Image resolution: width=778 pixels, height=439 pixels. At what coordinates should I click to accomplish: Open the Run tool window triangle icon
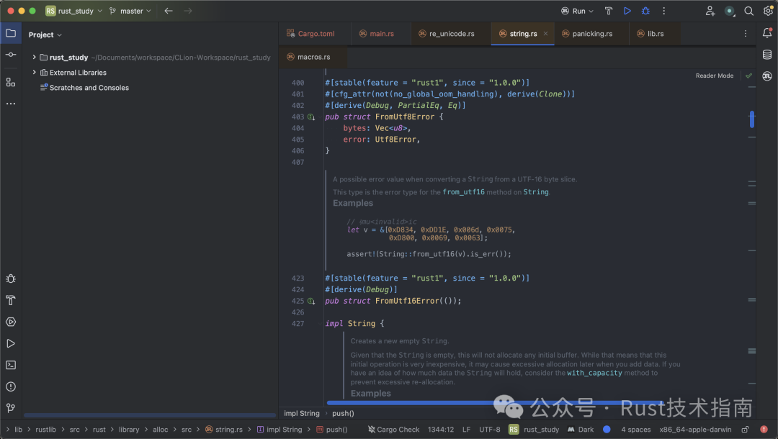point(10,343)
